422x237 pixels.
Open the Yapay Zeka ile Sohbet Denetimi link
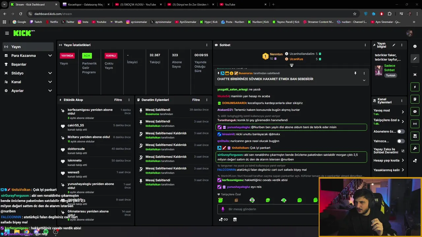pos(389,151)
